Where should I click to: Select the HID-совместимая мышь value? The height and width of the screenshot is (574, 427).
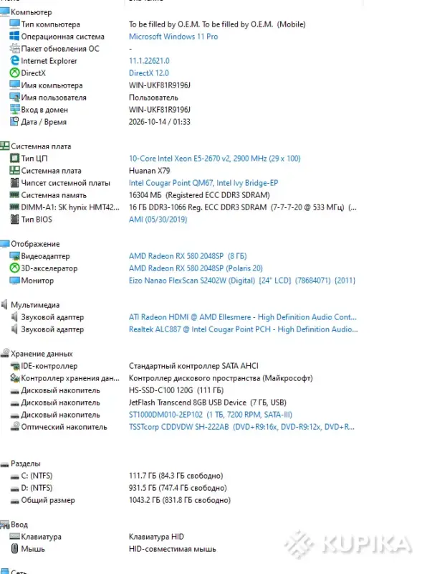[x=173, y=549]
